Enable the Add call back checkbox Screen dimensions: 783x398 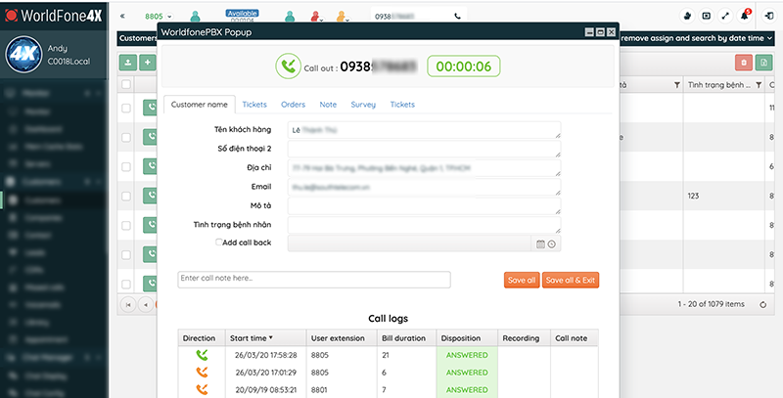tap(218, 242)
